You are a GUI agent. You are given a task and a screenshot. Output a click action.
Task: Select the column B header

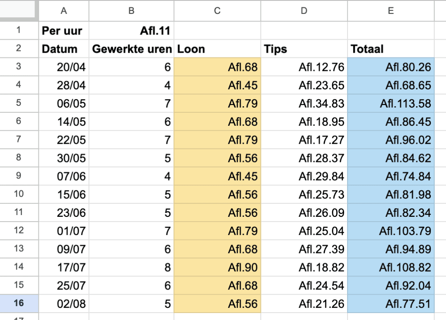(131, 11)
